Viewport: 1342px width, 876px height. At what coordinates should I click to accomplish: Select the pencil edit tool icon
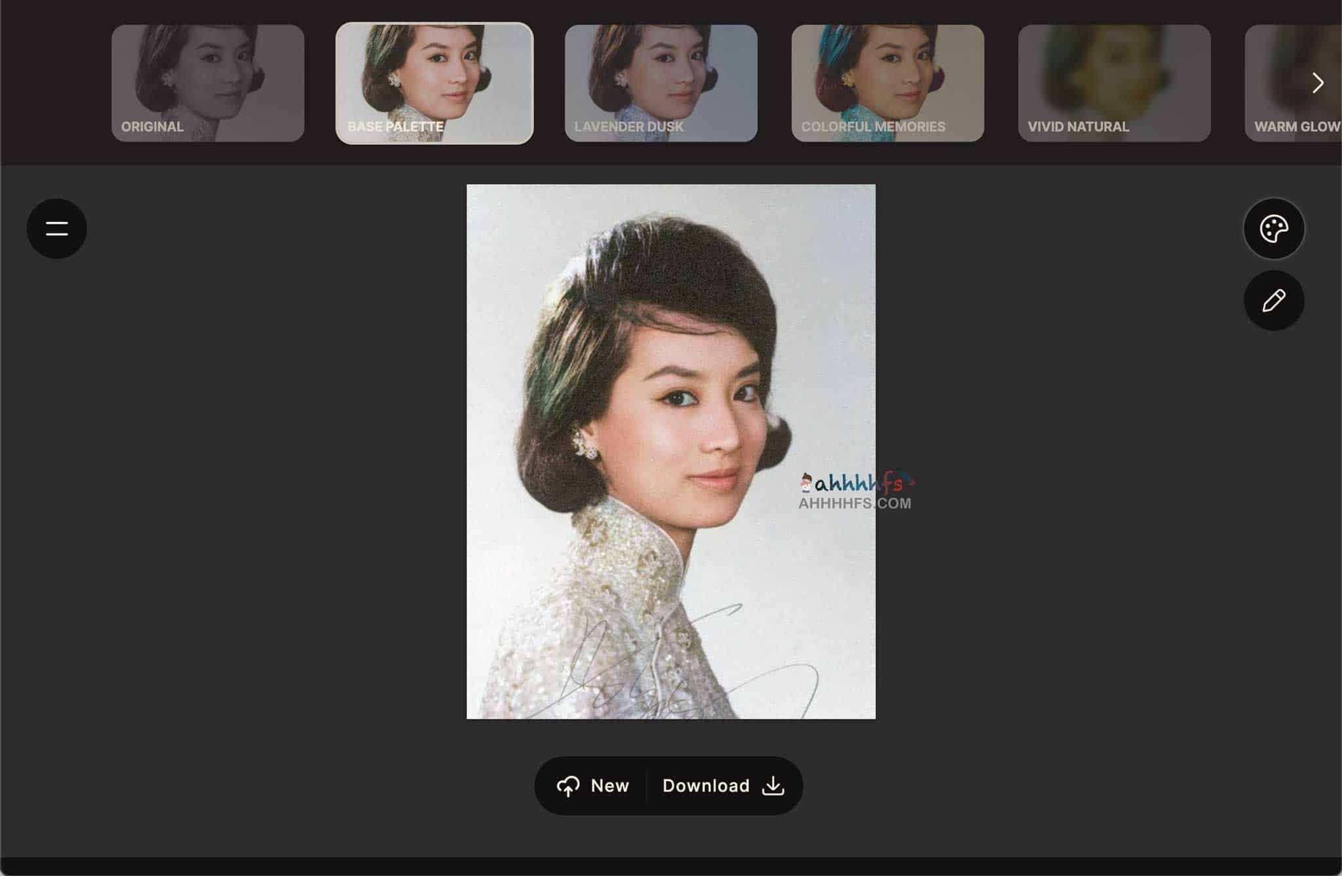click(1273, 301)
